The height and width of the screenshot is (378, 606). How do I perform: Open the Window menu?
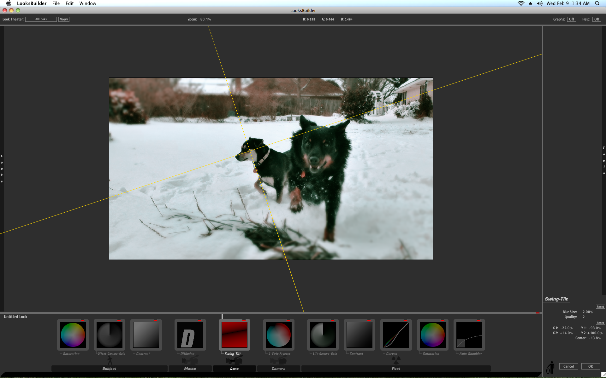click(x=88, y=3)
